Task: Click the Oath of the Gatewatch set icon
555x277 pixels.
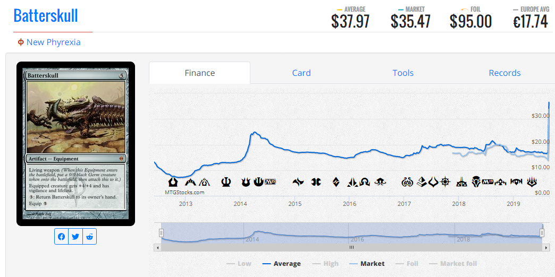Action: 352,183
